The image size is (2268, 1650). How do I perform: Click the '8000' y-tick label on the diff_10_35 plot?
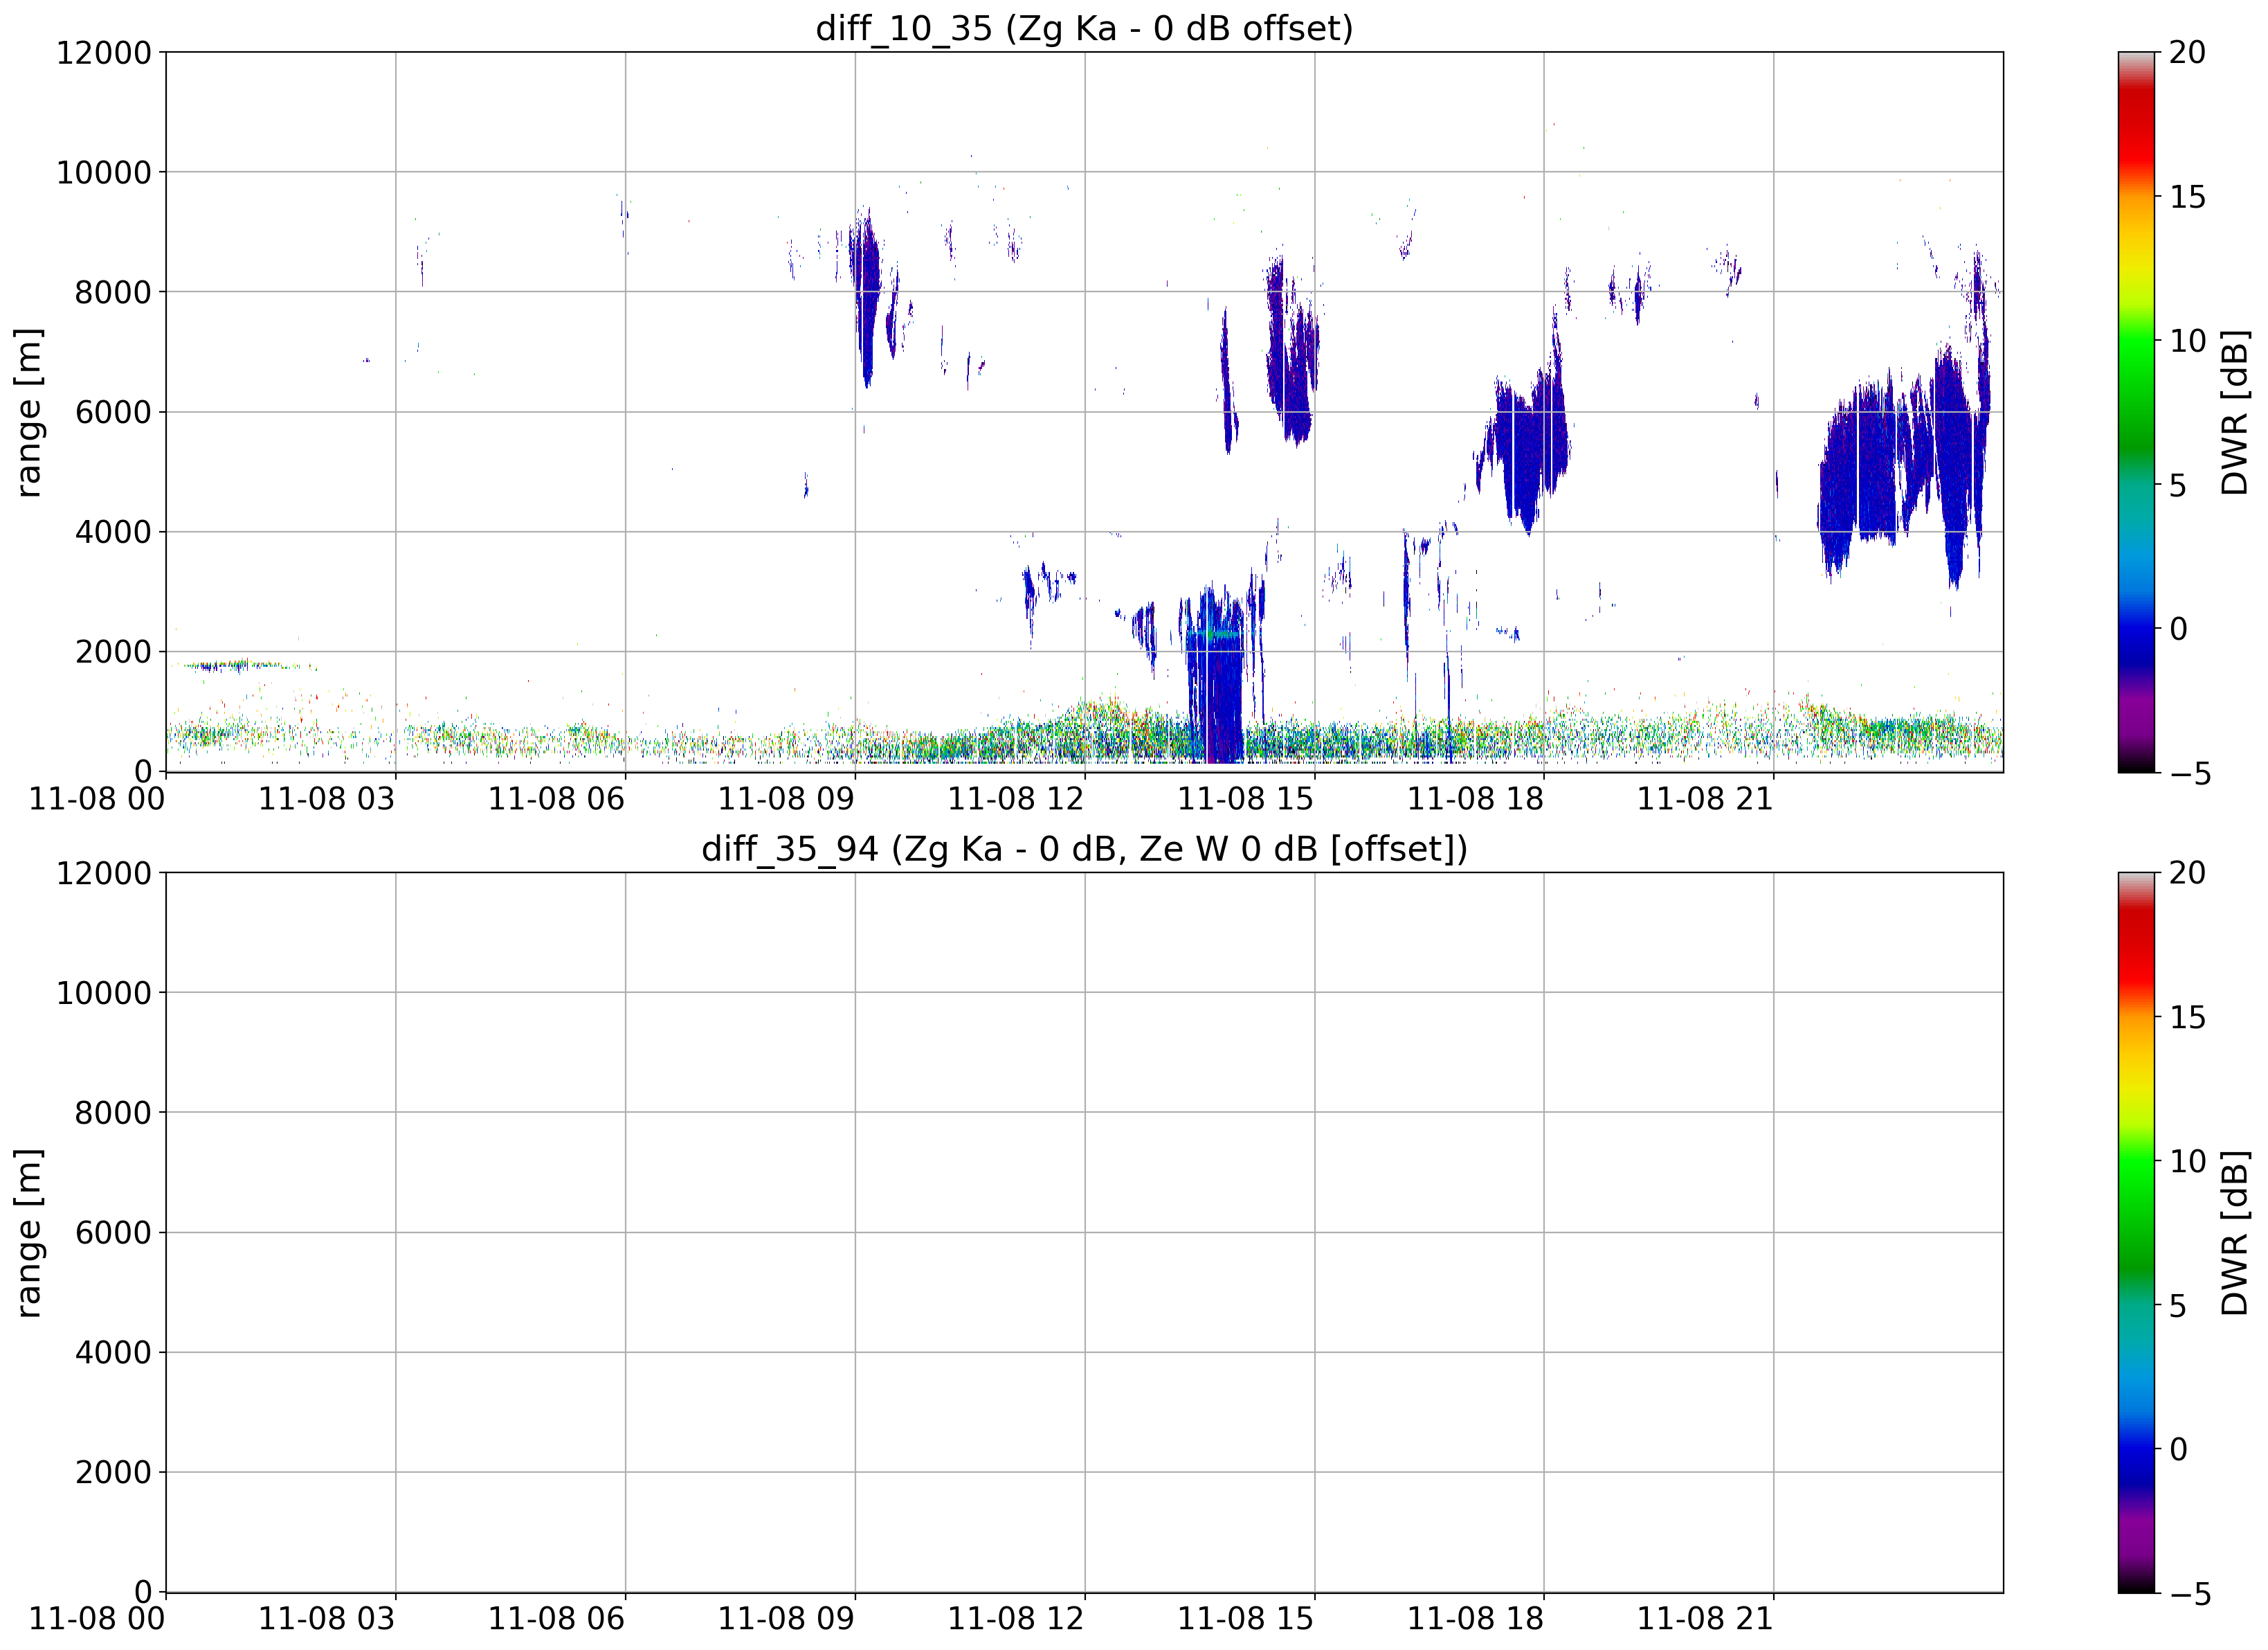[113, 292]
